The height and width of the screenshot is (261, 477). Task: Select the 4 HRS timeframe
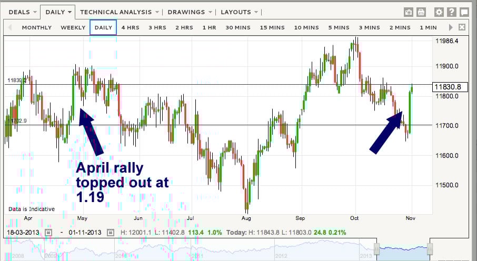[131, 27]
